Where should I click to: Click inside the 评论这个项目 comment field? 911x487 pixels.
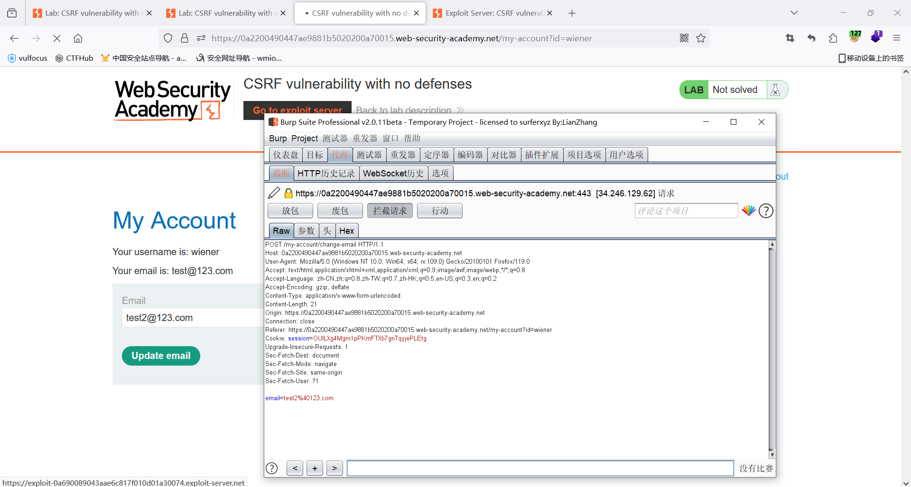pos(686,210)
